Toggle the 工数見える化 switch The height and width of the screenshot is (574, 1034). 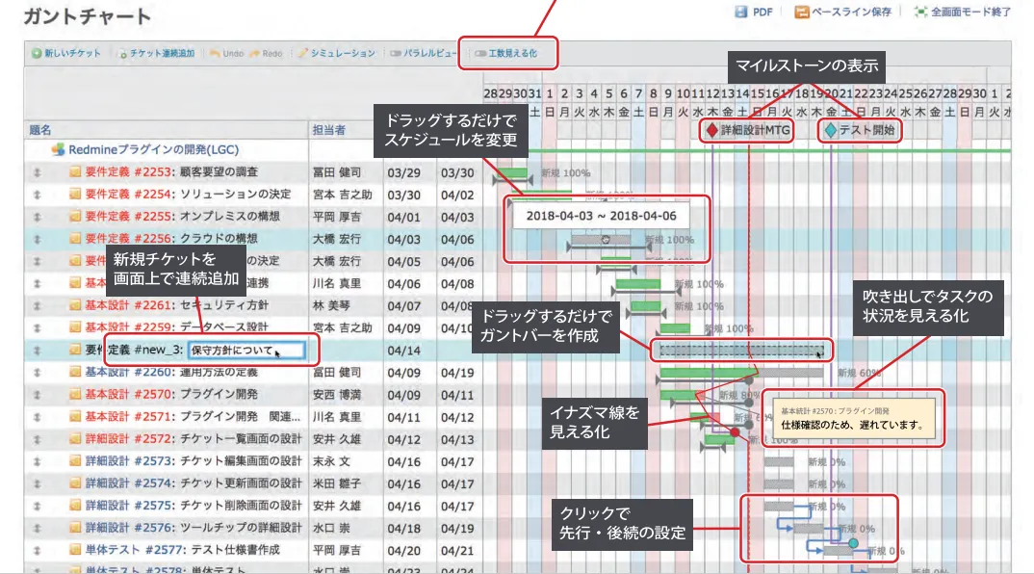click(x=480, y=53)
